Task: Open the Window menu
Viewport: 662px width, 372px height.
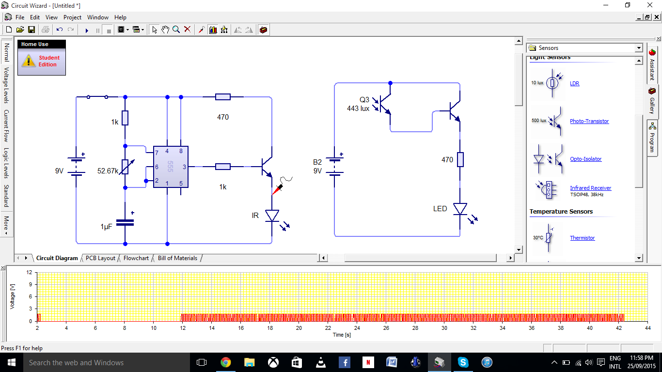Action: coord(98,17)
